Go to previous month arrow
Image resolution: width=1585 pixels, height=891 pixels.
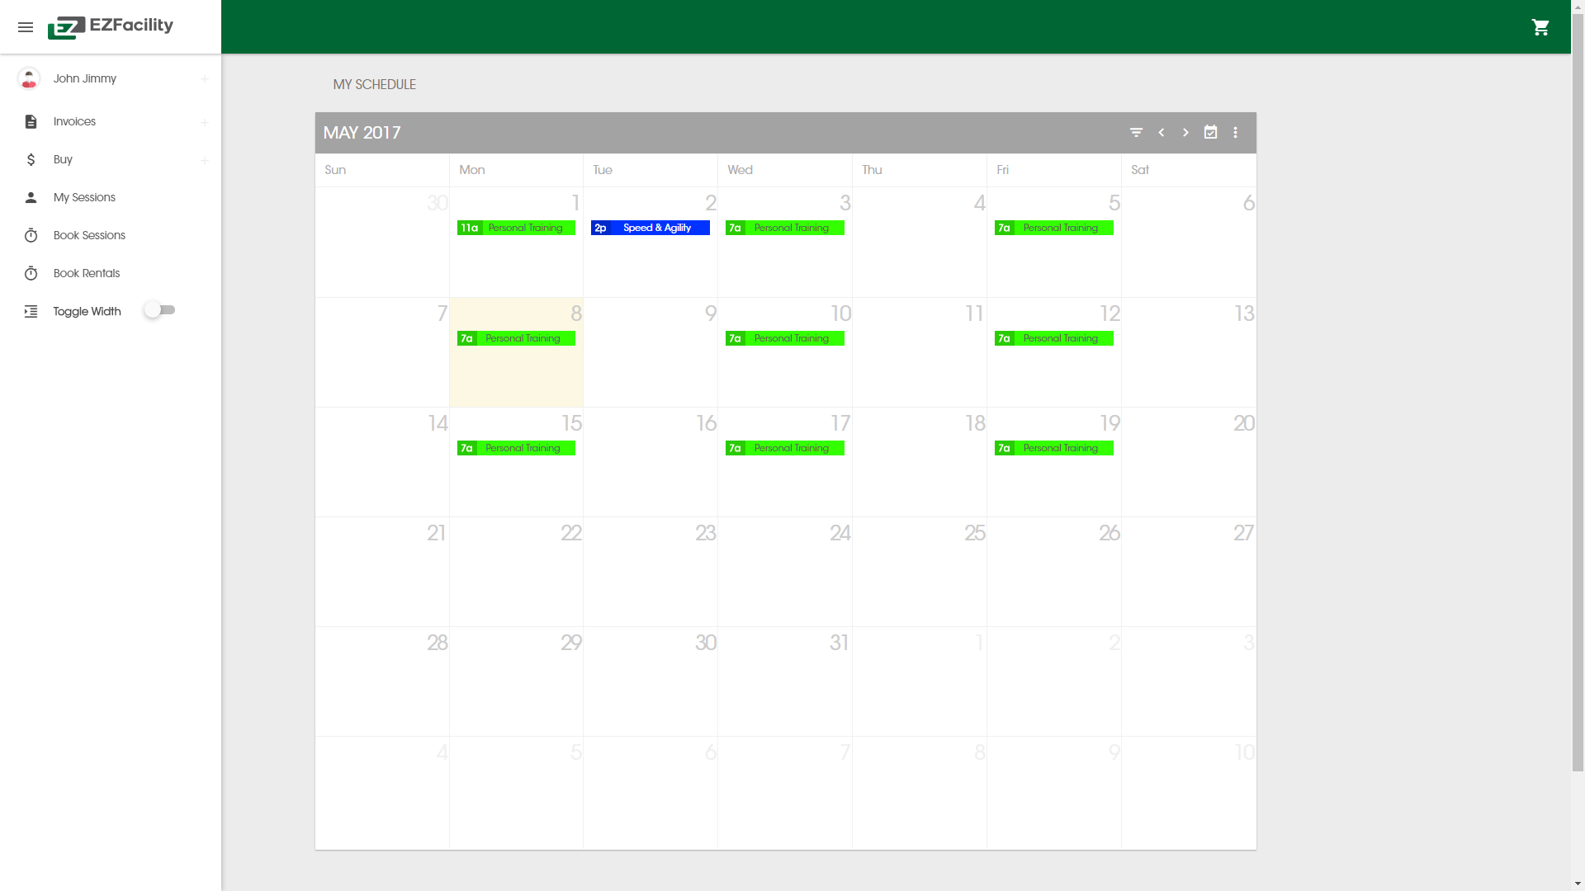(x=1162, y=133)
